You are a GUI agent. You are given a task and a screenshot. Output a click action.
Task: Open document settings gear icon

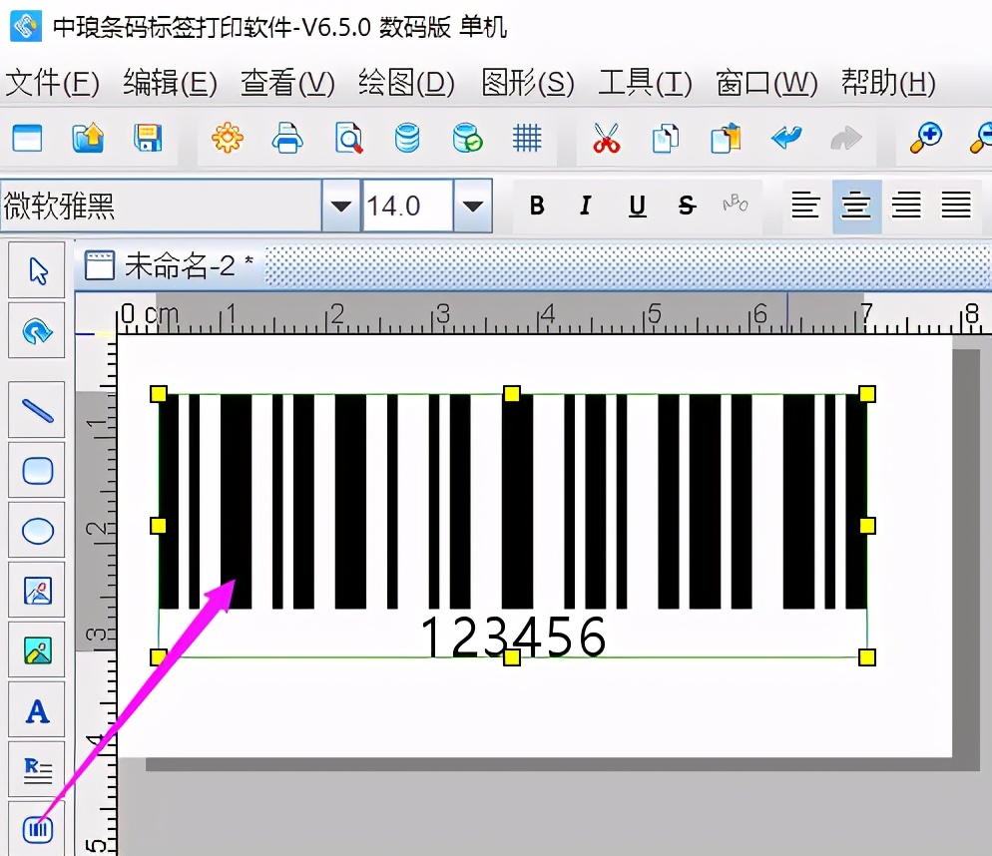(x=228, y=138)
